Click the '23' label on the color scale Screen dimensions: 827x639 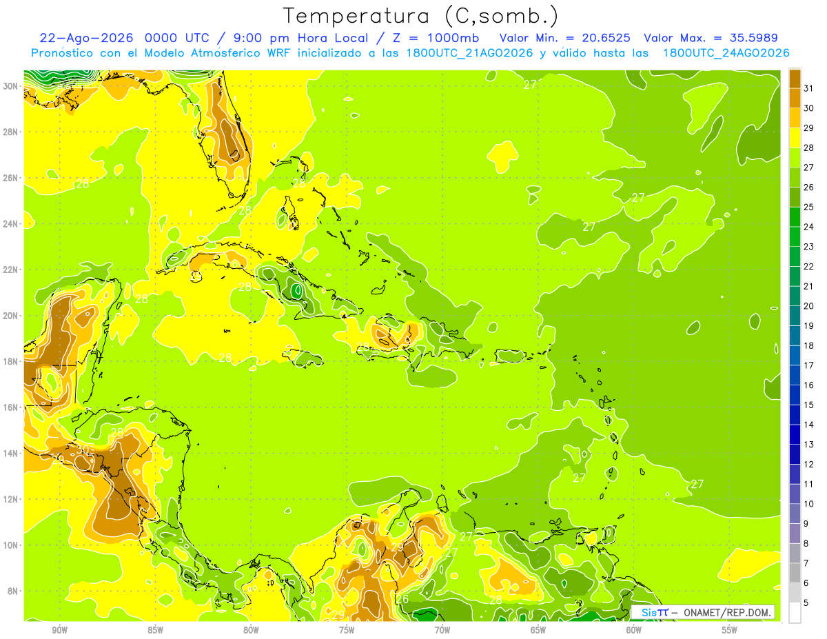click(809, 247)
